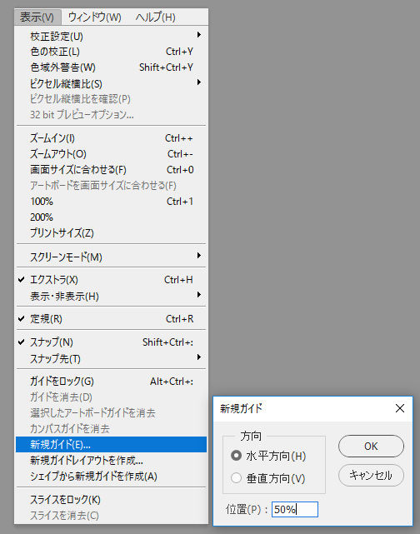Toggle 定規(R) rulers option

coord(111,319)
